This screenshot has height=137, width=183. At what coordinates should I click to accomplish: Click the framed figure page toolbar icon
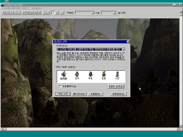[8, 13]
